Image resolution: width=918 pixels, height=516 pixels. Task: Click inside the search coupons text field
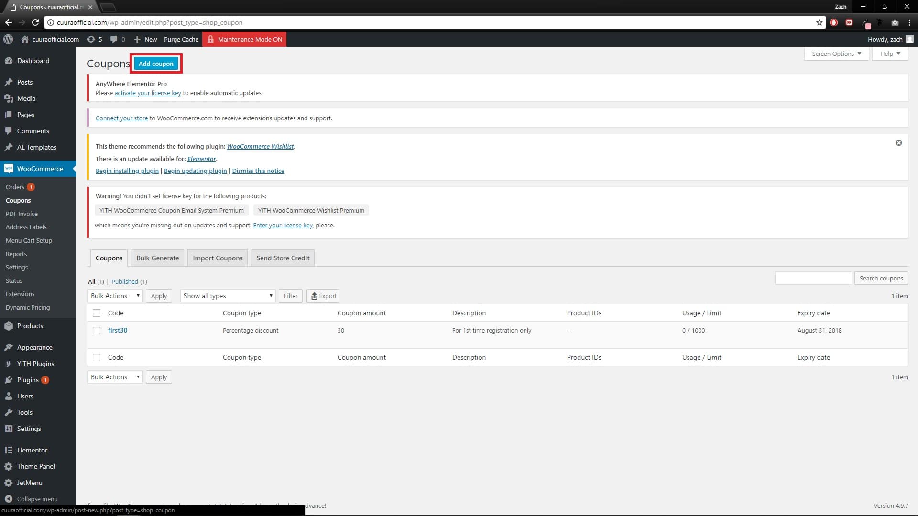813,278
